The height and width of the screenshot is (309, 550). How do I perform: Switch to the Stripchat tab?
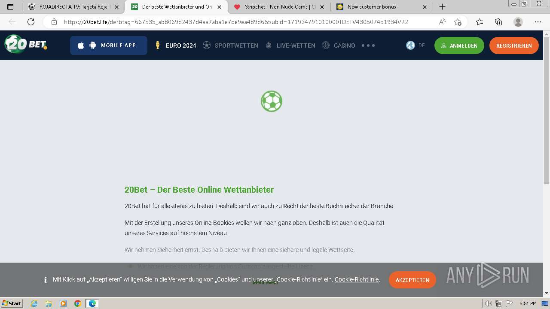click(279, 7)
